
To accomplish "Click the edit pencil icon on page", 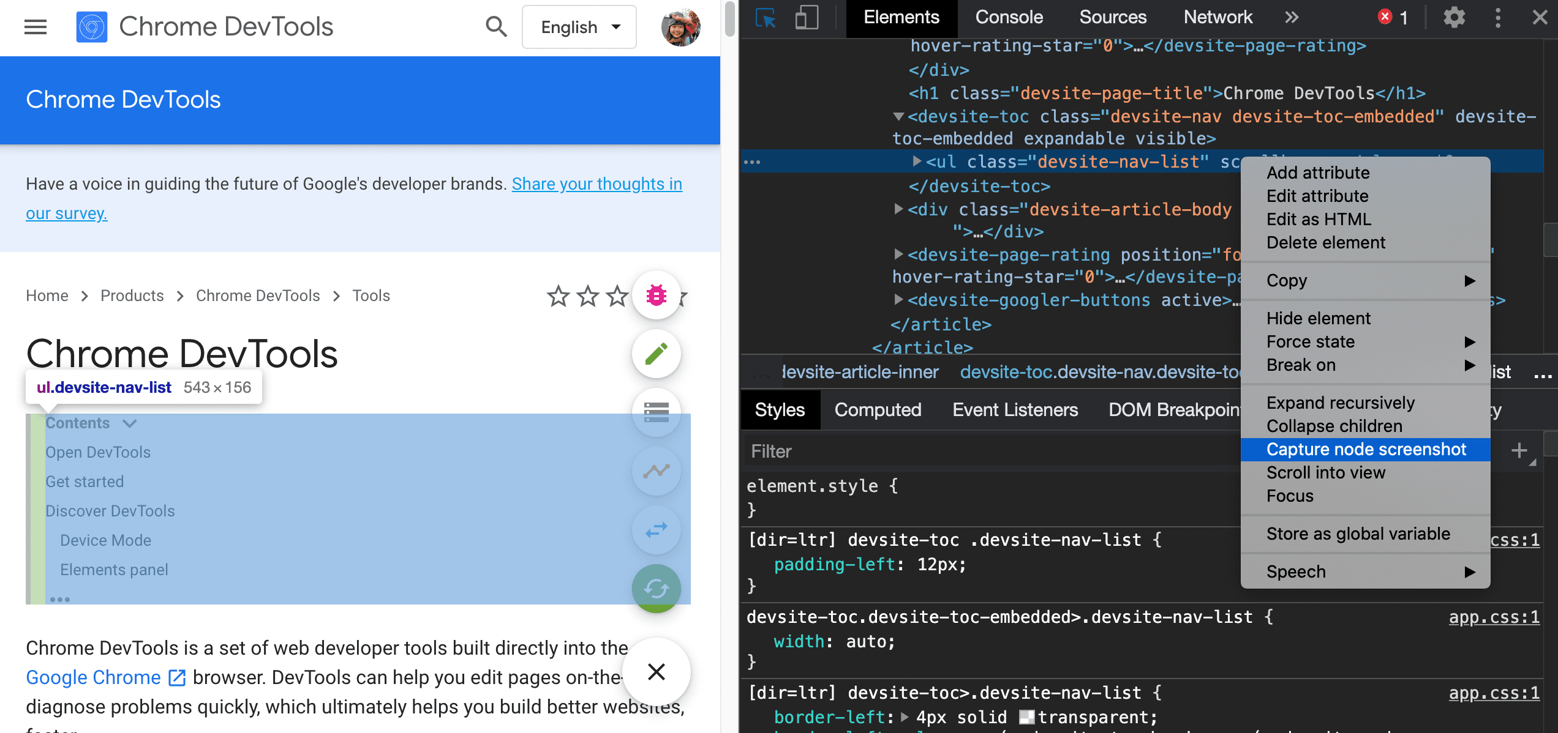I will [x=656, y=352].
